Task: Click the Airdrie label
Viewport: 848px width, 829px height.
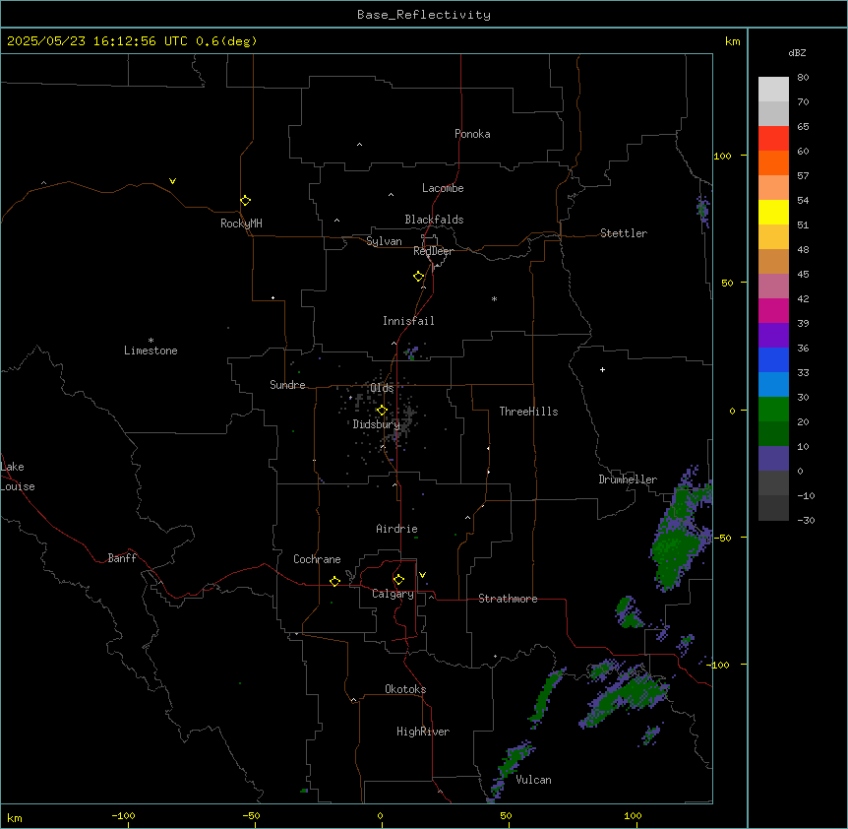Action: pos(396,529)
